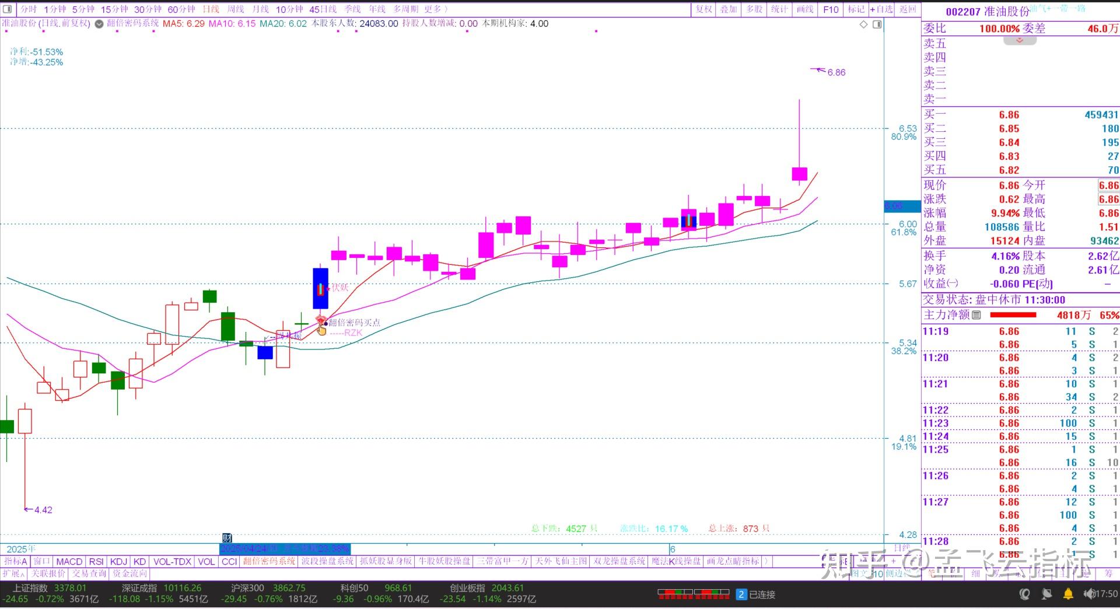Switch to the KD indicator
1120x609 pixels.
coord(139,561)
